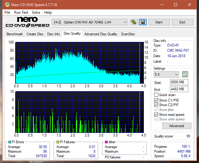The height and width of the screenshot is (163, 199).
Task: Open the File menu
Action: pyautogui.click(x=7, y=12)
